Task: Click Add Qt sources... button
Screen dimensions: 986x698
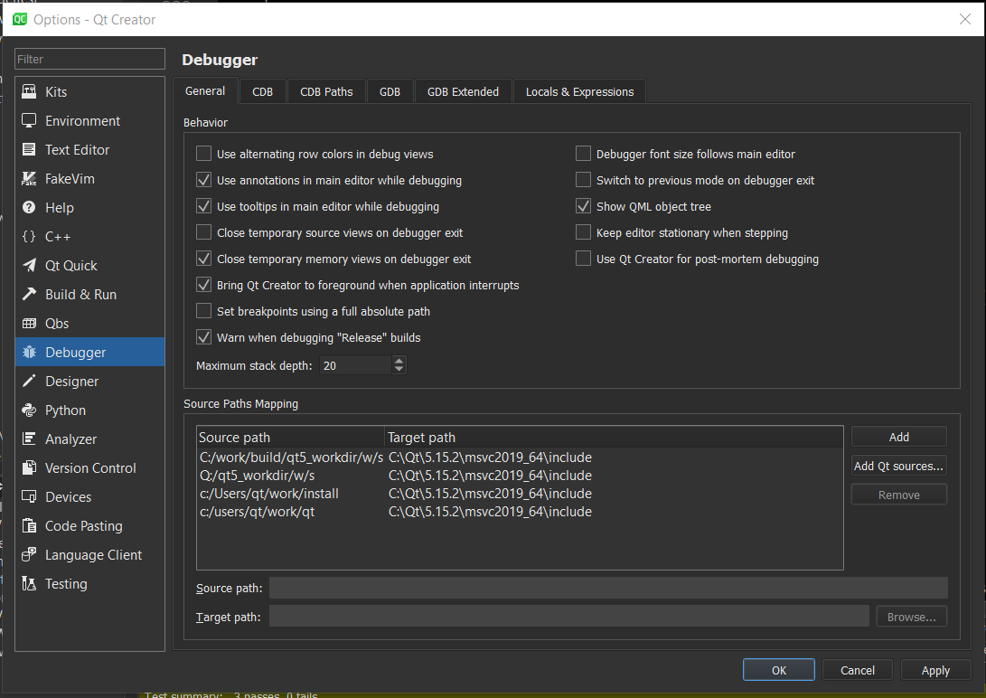Action: [x=899, y=466]
